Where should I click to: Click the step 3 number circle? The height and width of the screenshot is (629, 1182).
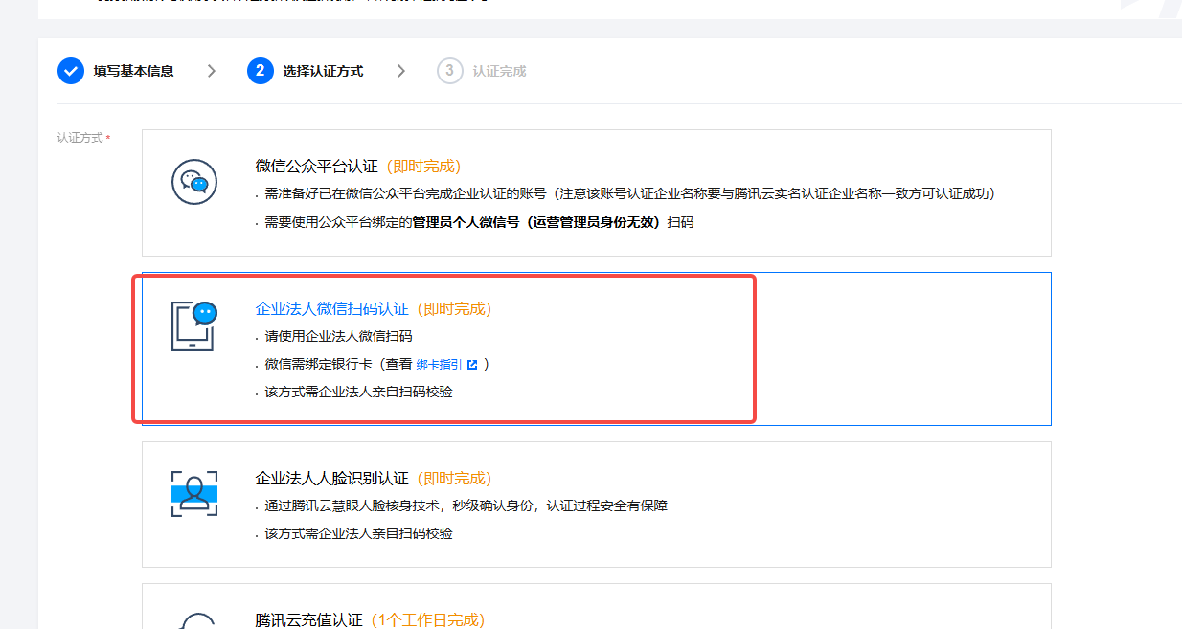[x=449, y=71]
